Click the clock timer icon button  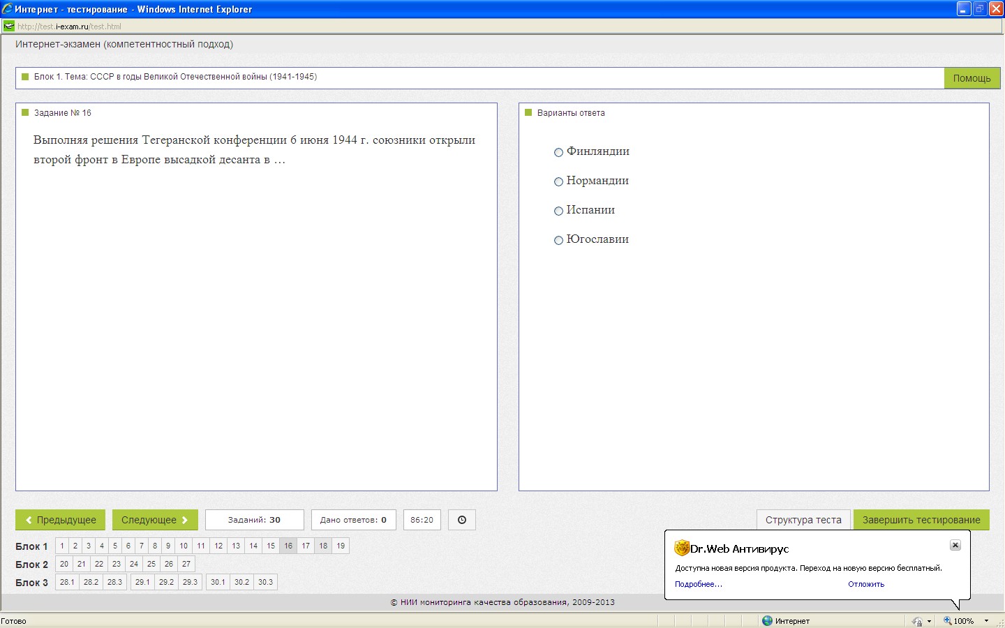click(461, 520)
